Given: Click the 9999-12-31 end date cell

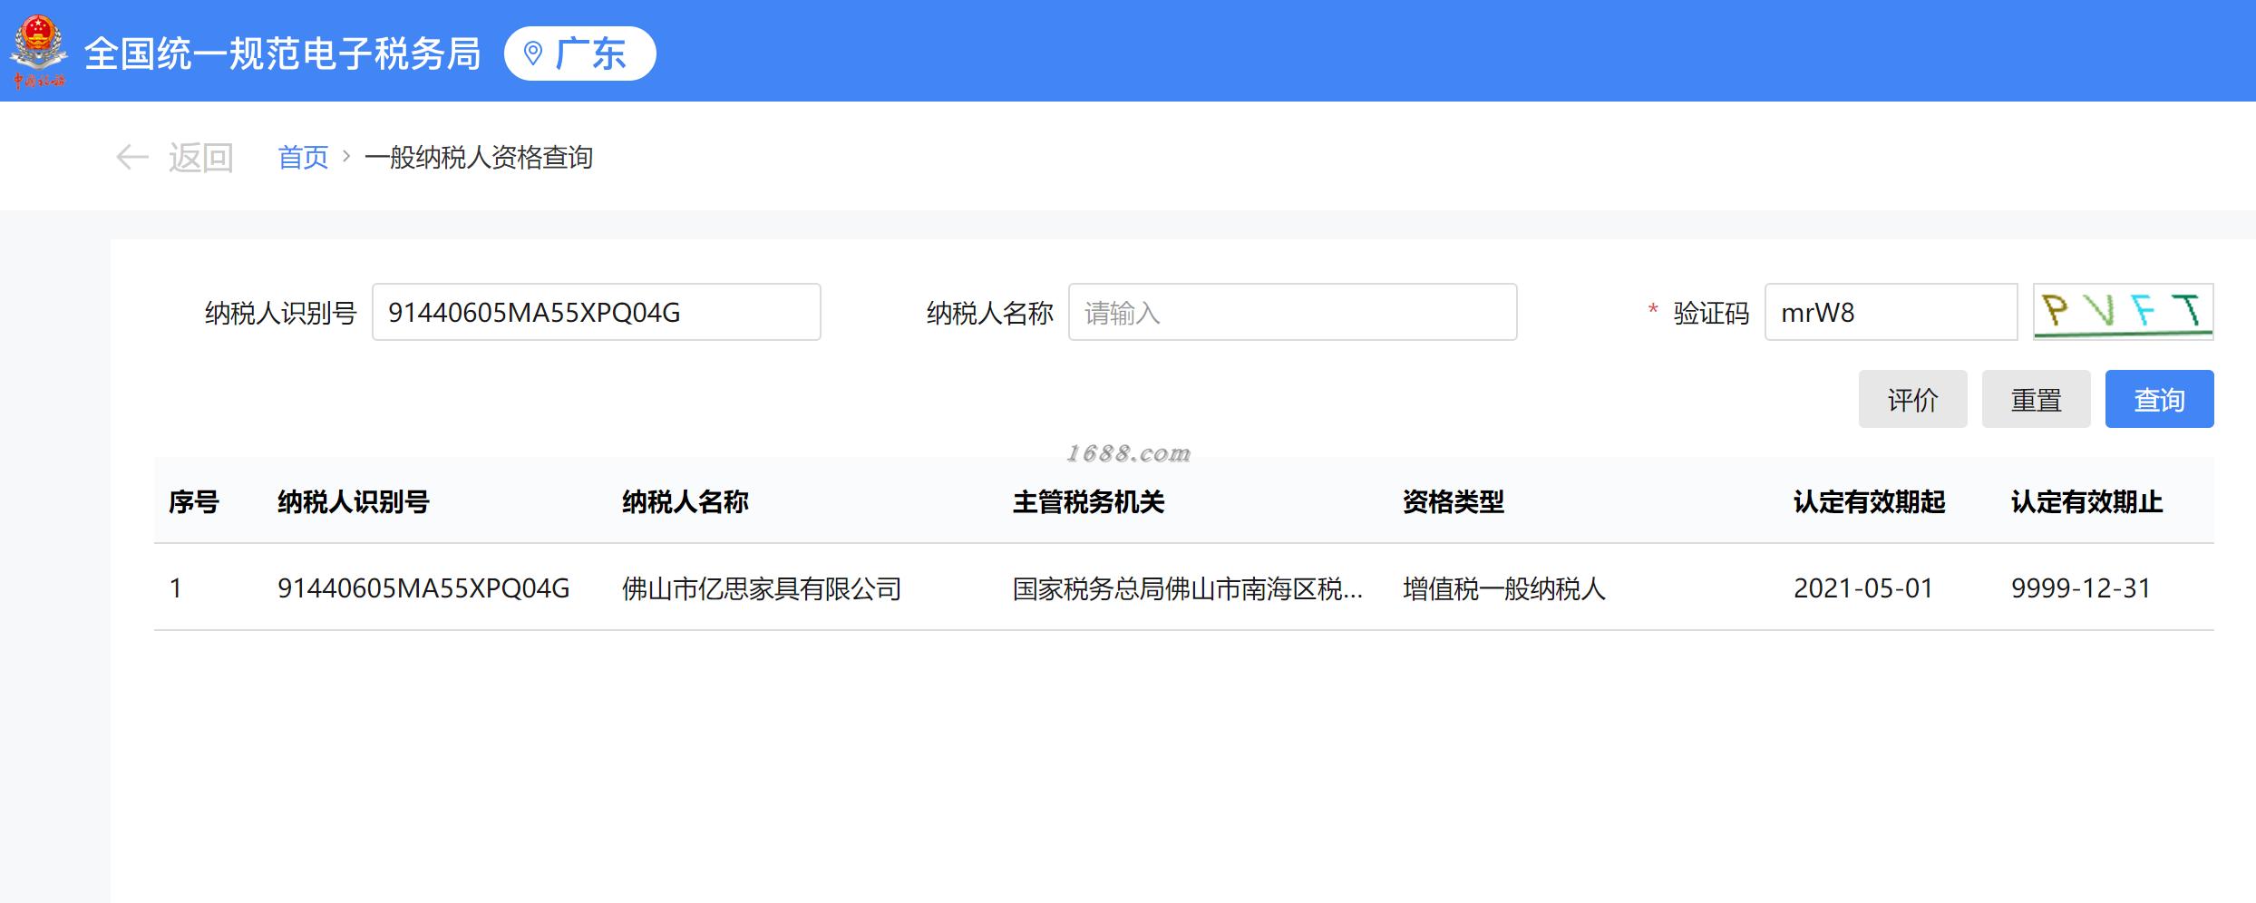Looking at the screenshot, I should tap(2081, 588).
